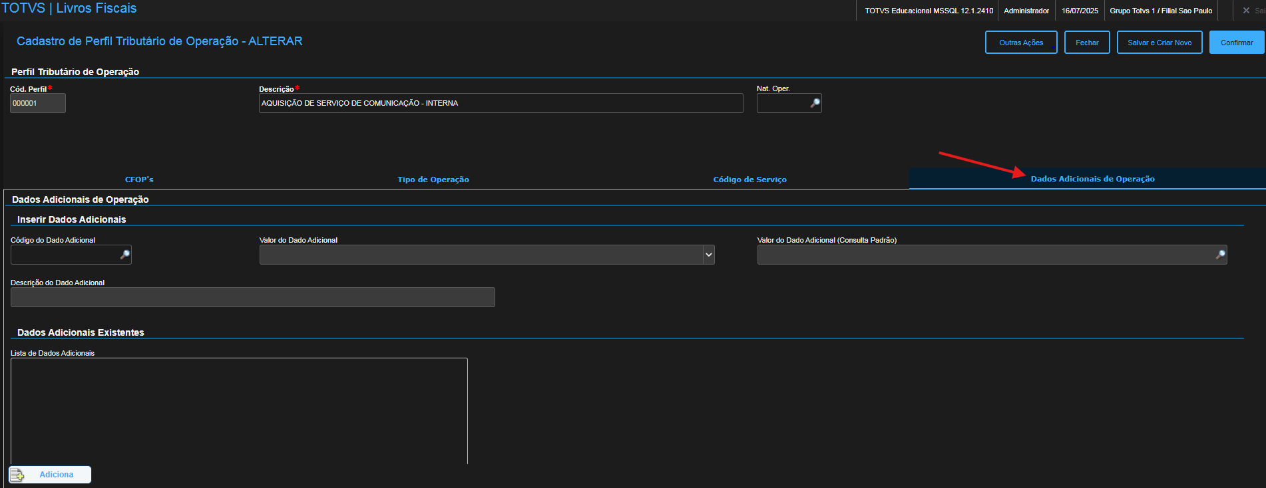Open the Tipo de Operação tab
This screenshot has height=488, width=1266.
[433, 180]
